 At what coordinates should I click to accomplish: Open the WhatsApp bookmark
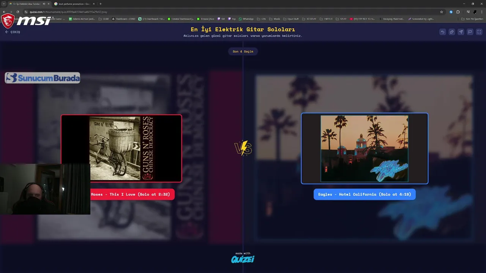point(246,19)
